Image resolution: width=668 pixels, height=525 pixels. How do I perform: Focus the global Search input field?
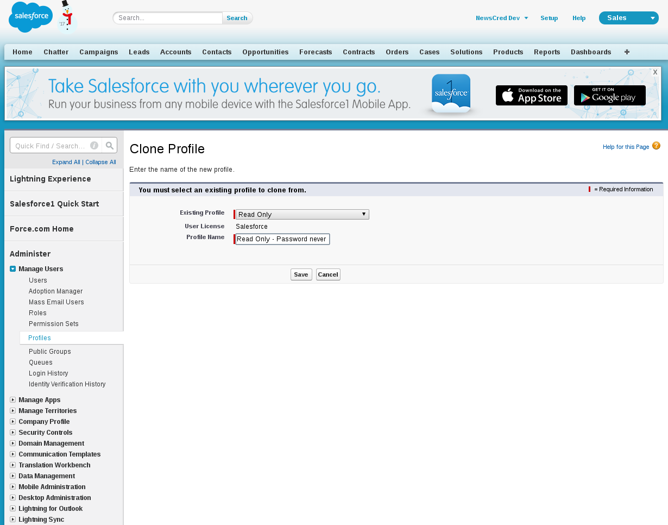pyautogui.click(x=168, y=18)
